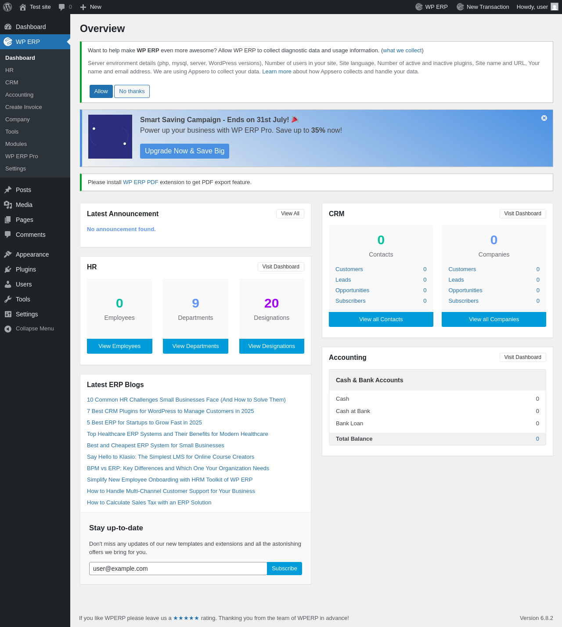Click the five-star rating link in footer
Viewport: 562px width, 627px height.
pos(186,618)
